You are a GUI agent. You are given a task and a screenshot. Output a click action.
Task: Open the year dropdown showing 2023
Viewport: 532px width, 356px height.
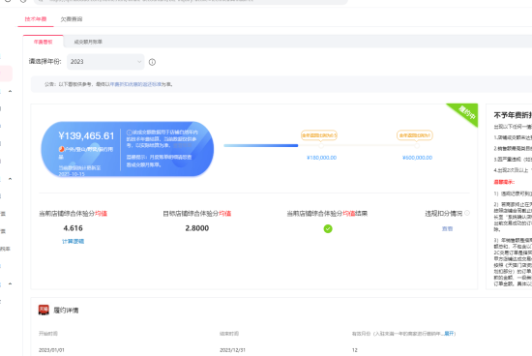pyautogui.click(x=105, y=61)
